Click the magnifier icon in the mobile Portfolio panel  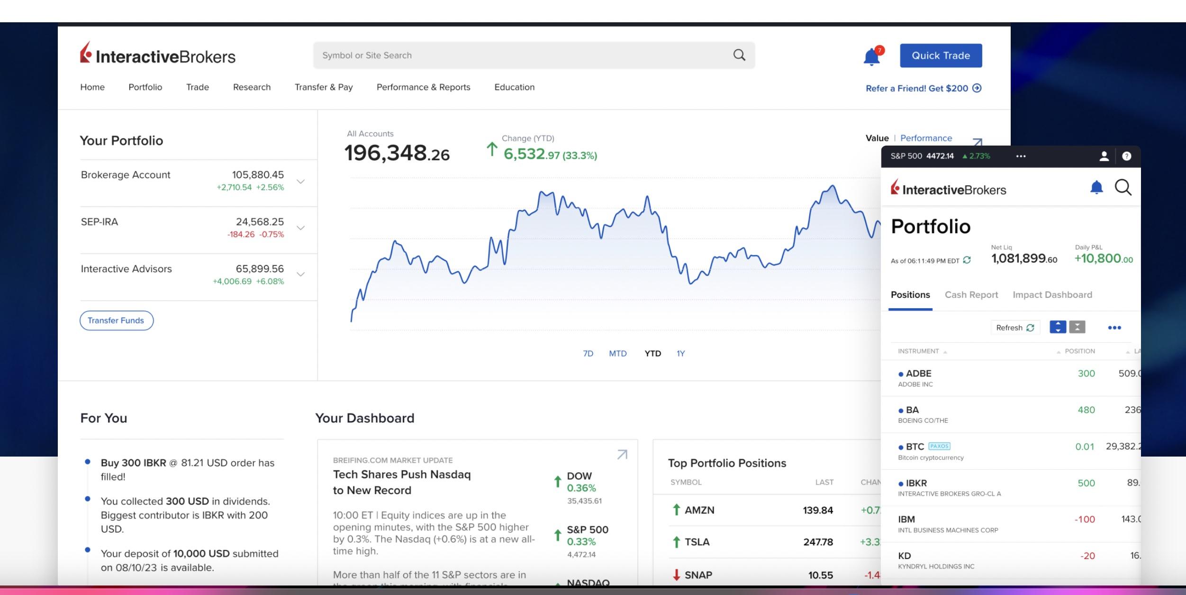(x=1123, y=188)
